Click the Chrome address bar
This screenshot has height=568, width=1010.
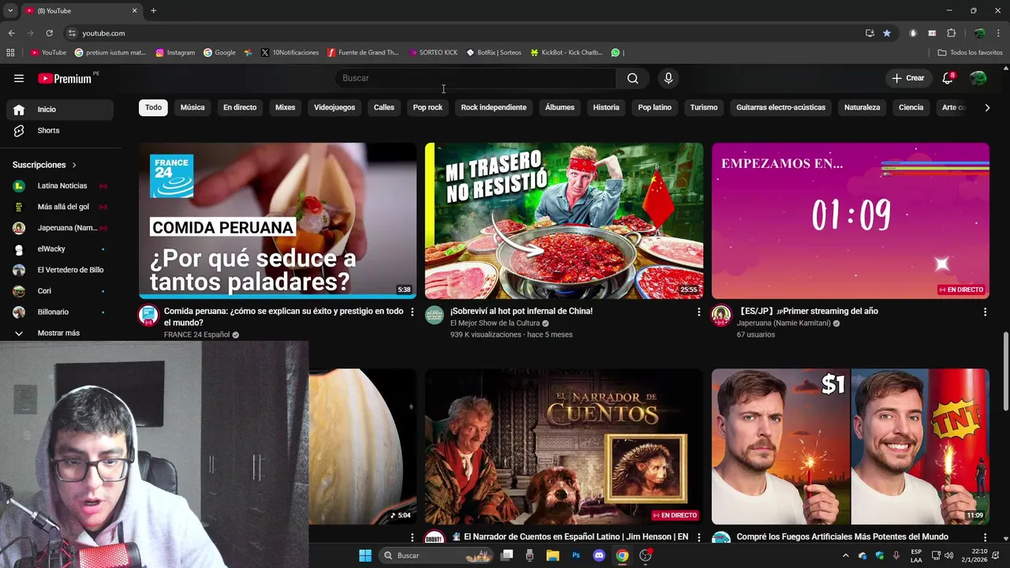pos(466,33)
